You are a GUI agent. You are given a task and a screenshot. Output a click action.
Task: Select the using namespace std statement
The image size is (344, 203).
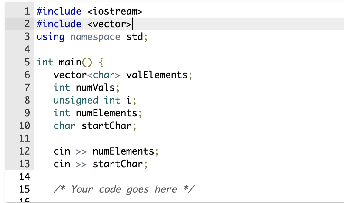pyautogui.click(x=91, y=37)
